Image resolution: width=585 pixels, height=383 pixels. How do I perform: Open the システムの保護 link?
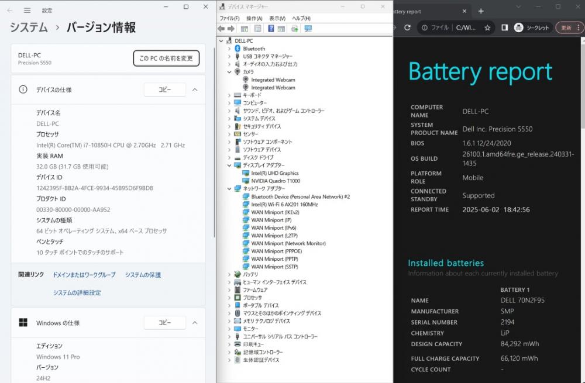point(143,275)
